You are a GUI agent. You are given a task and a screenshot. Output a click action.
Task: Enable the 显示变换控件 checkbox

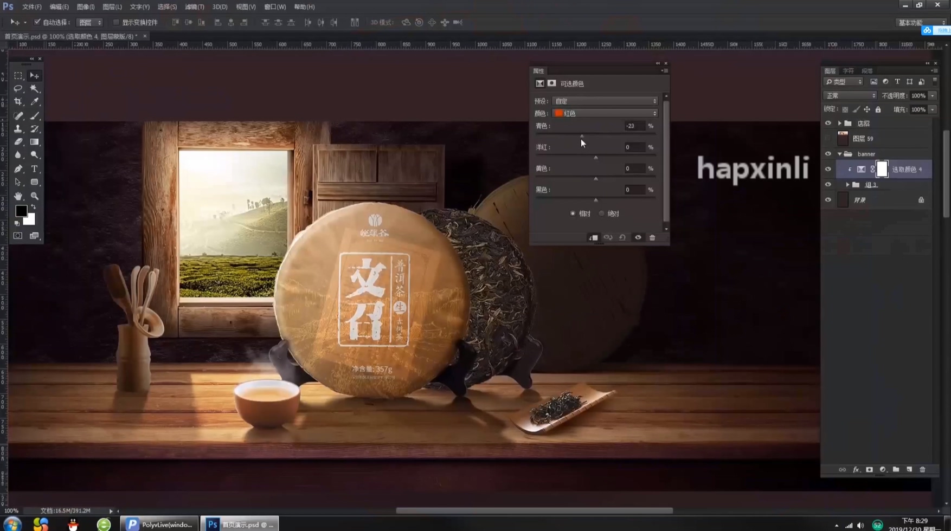tap(116, 22)
